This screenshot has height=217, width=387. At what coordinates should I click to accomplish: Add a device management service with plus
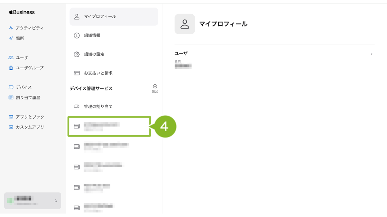(155, 87)
